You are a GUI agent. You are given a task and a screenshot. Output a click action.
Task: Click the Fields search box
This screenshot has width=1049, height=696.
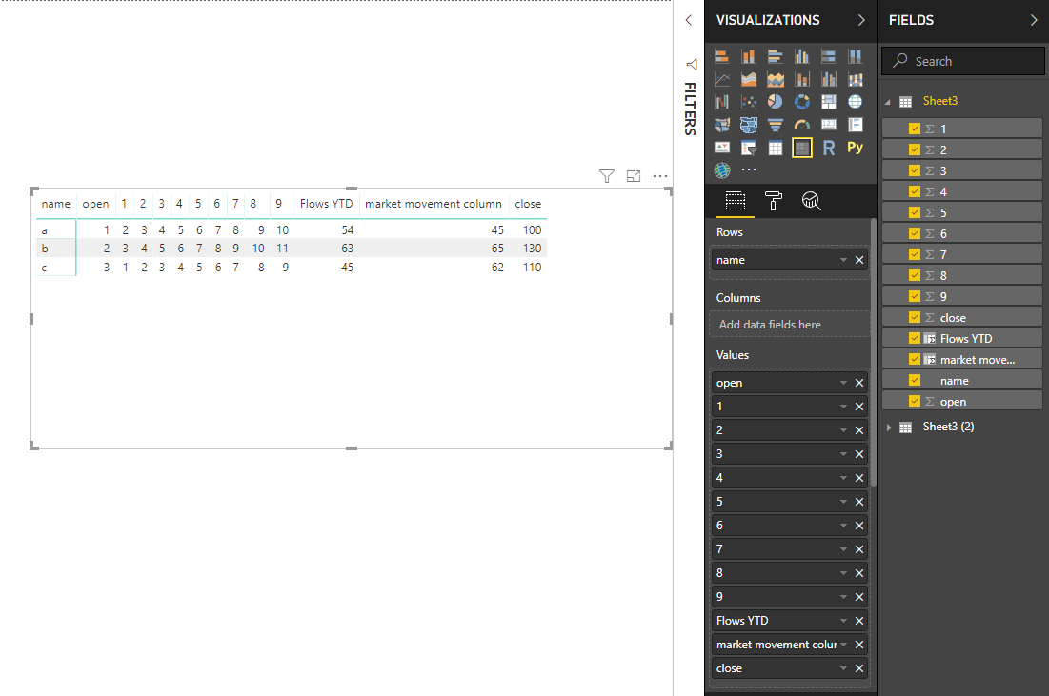962,61
